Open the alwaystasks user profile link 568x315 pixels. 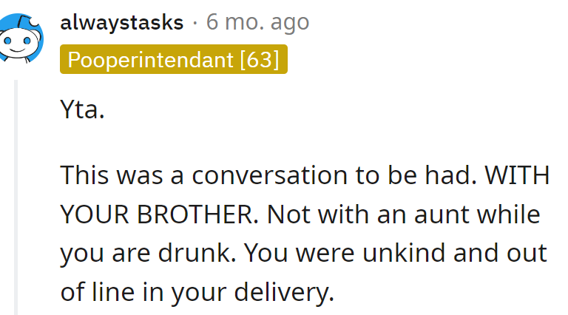121,22
